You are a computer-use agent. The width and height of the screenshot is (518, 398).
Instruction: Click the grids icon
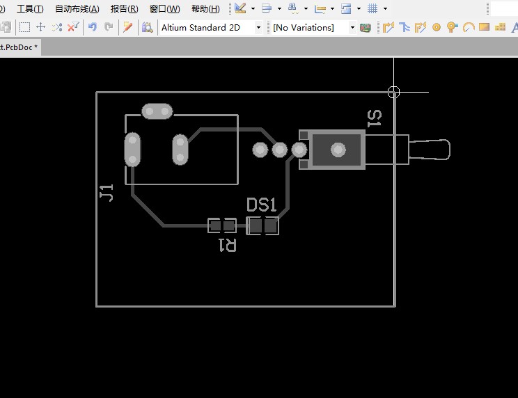(372, 8)
